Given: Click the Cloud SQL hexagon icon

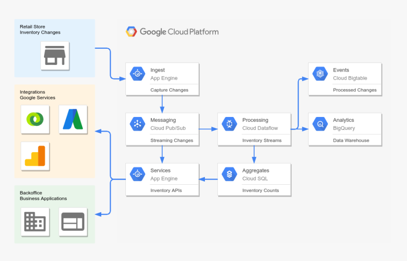Looking at the screenshot, I should pos(229,174).
